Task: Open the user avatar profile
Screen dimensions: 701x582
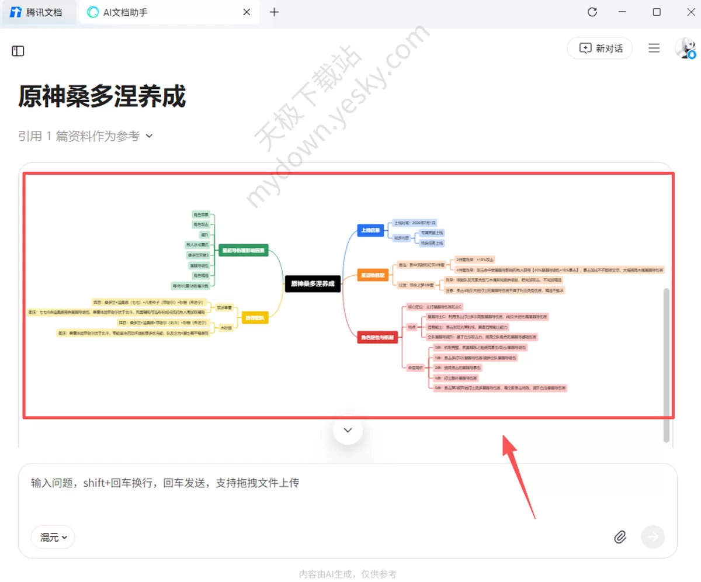Action: pyautogui.click(x=685, y=49)
